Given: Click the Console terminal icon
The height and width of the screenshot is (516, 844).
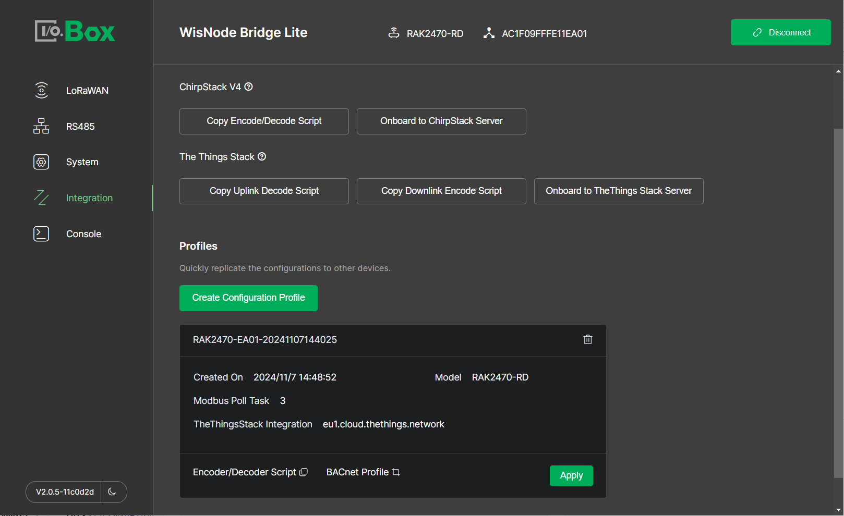Looking at the screenshot, I should pyautogui.click(x=41, y=234).
